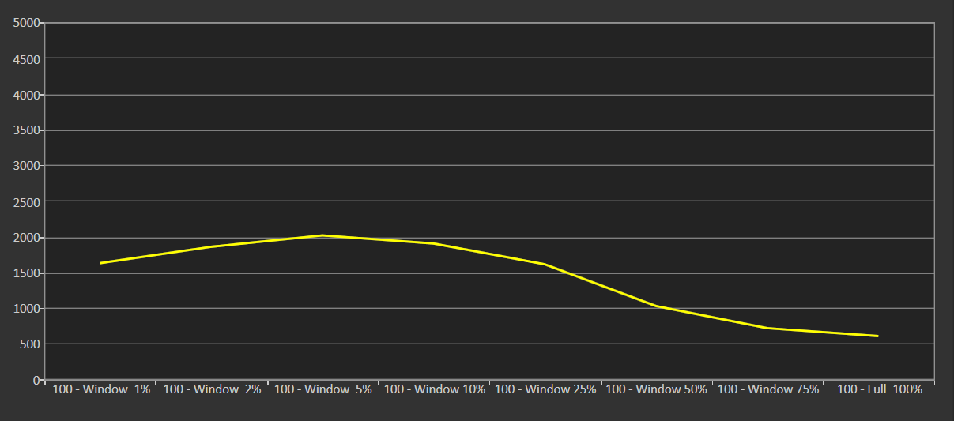This screenshot has width=954, height=421.
Task: Click the '100 - Window 50%' axis label
Action: pos(656,389)
